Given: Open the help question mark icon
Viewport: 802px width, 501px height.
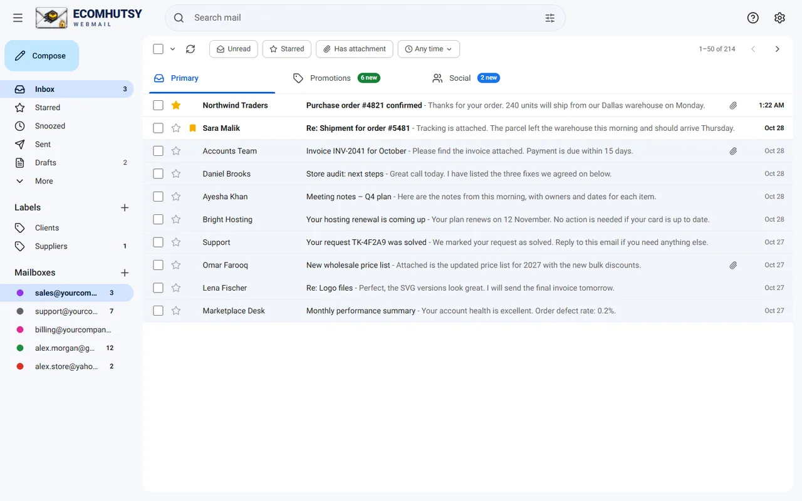Looking at the screenshot, I should (753, 18).
